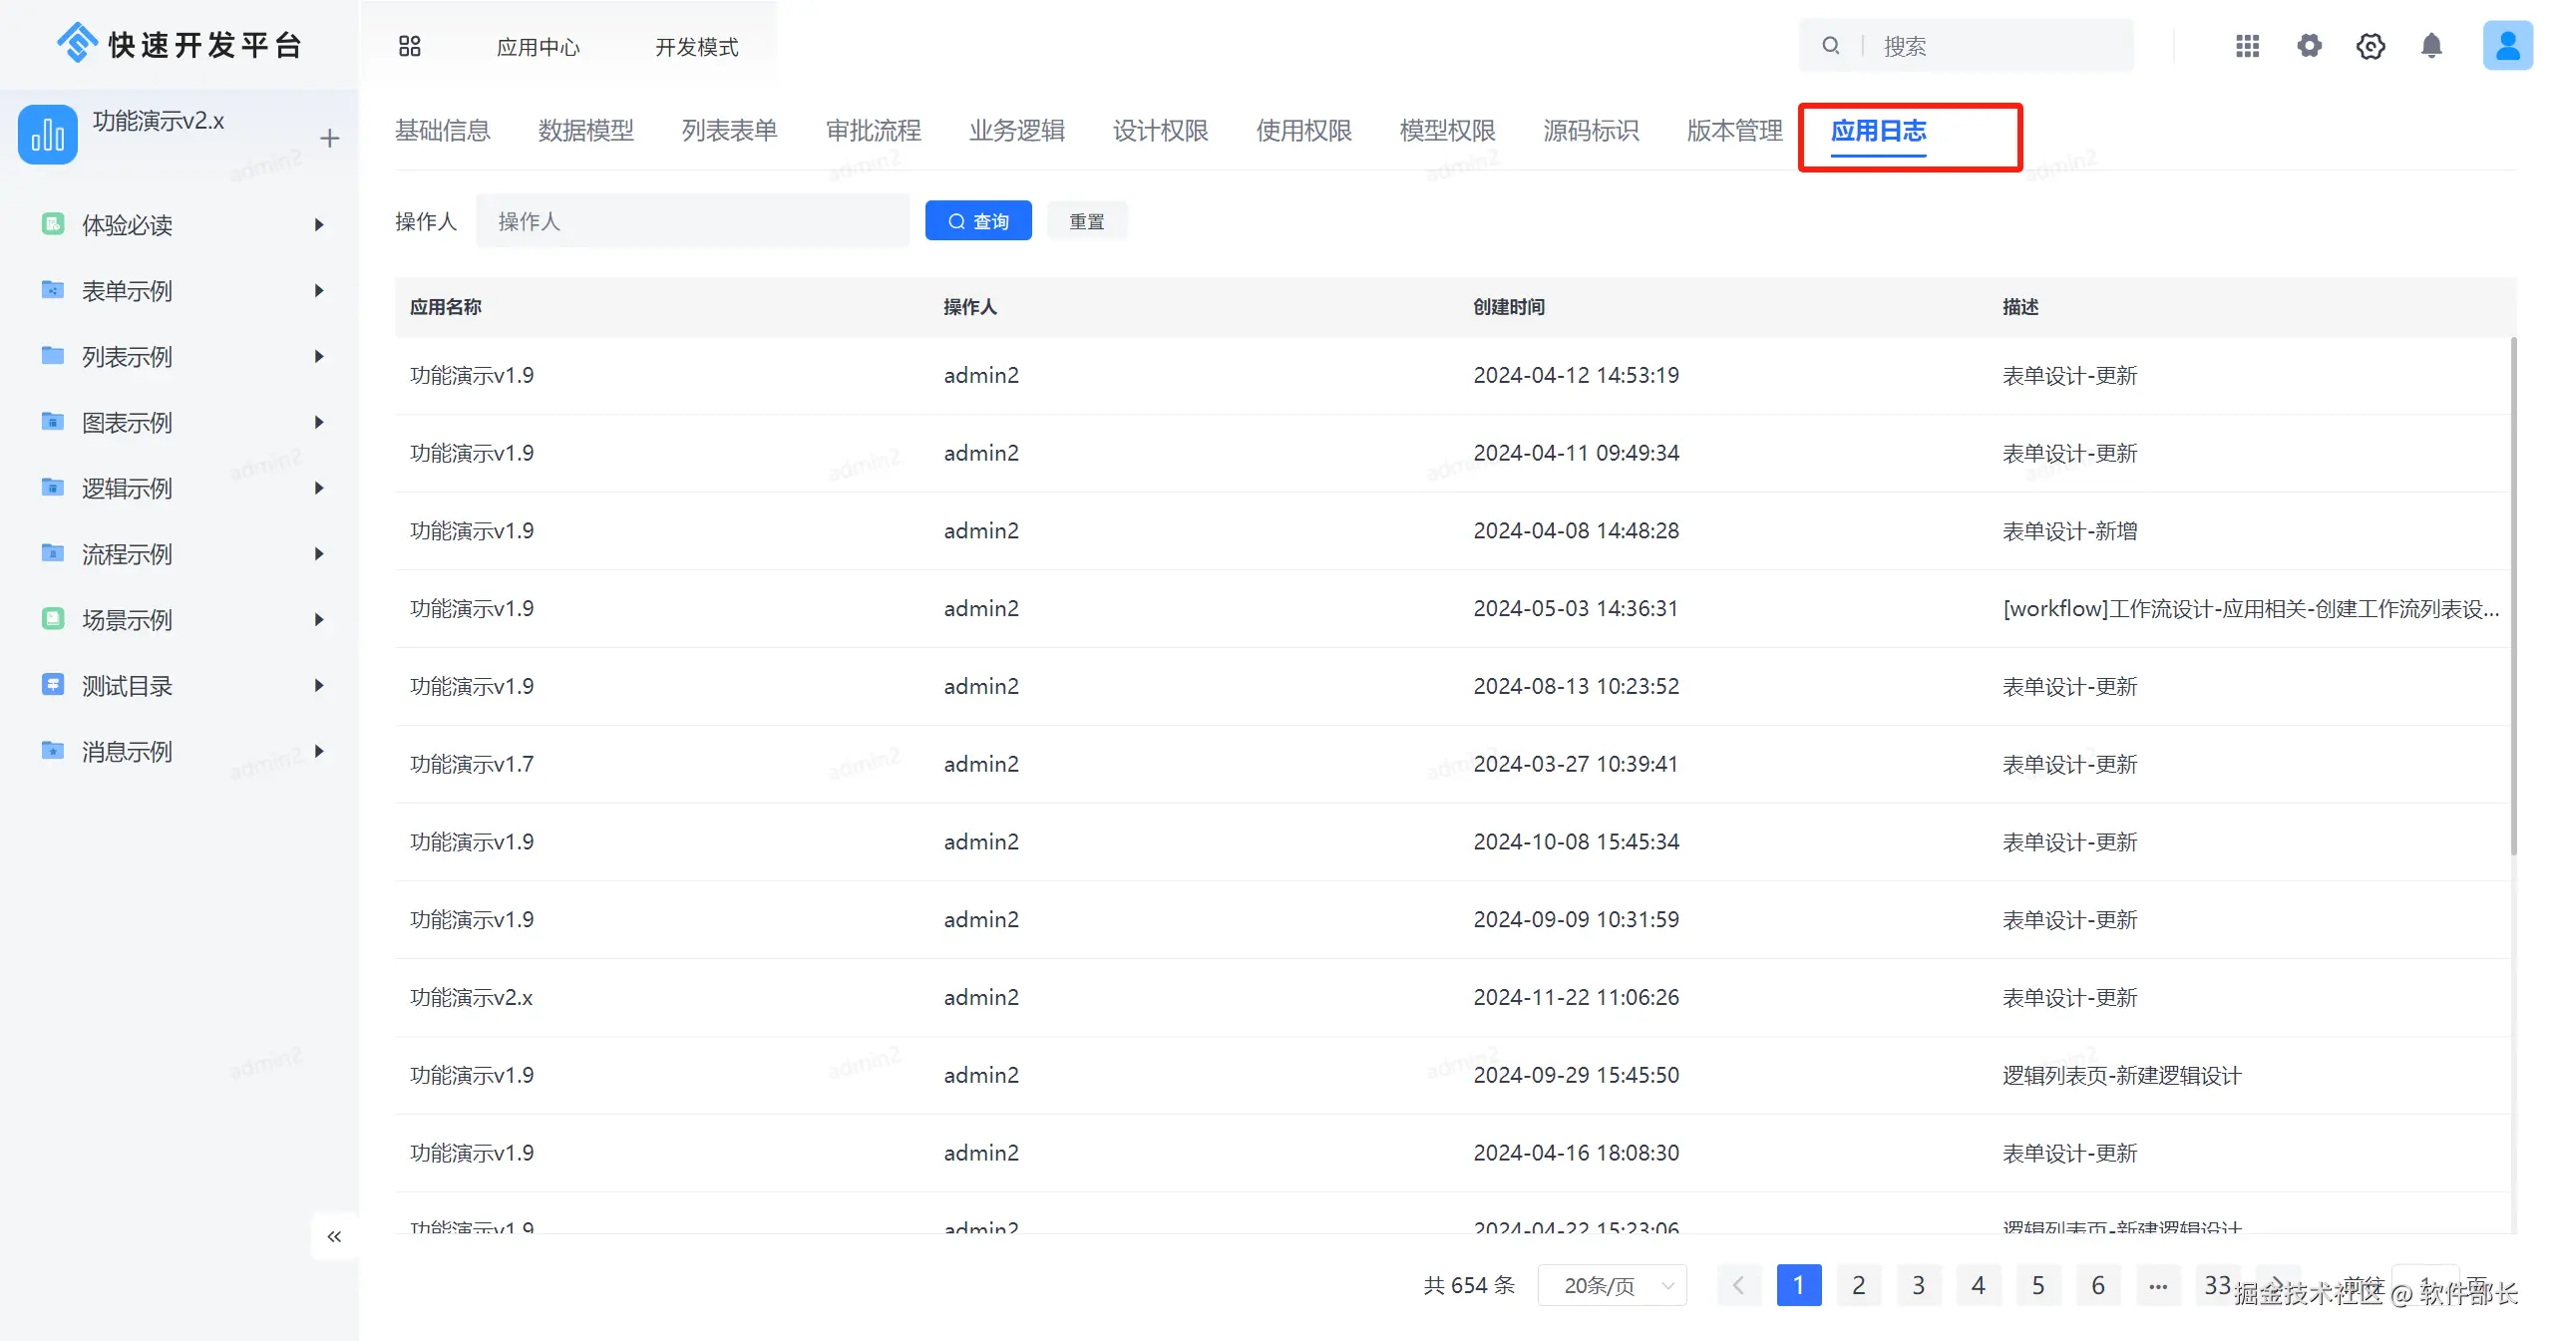Select 开发模式 in top navigation
The width and height of the screenshot is (2552, 1341).
696,47
